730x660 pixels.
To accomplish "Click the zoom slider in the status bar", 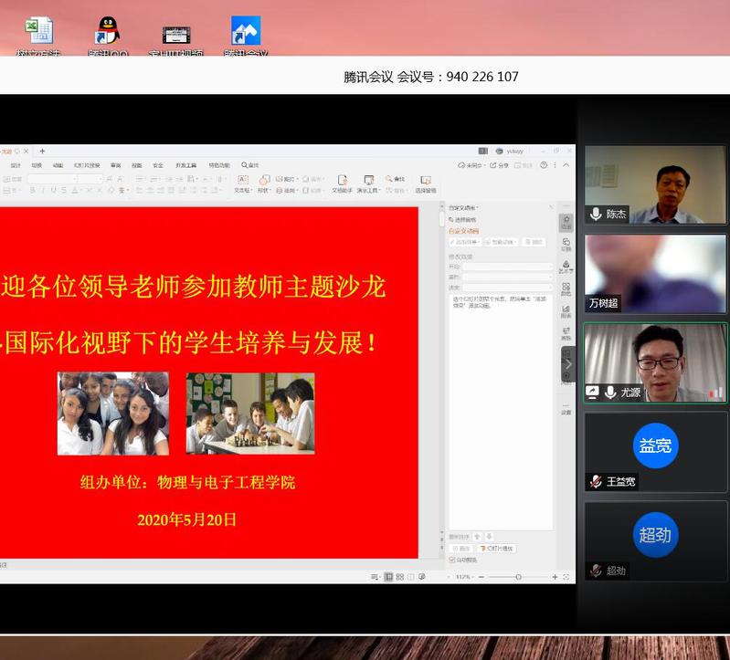I will 518,577.
